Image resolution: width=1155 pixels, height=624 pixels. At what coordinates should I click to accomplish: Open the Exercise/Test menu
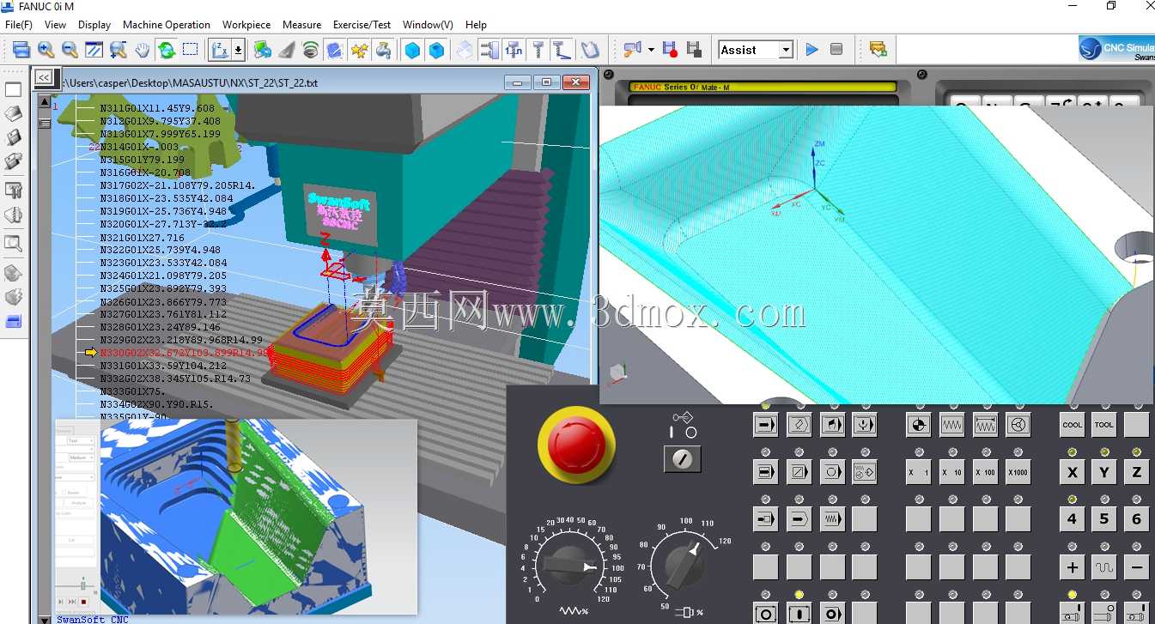pyautogui.click(x=362, y=25)
